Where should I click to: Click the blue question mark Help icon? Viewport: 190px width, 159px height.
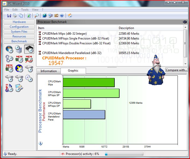tap(62, 16)
